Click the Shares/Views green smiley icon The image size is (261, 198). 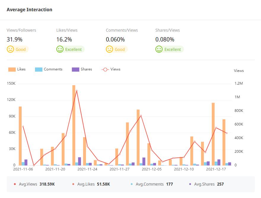click(159, 49)
